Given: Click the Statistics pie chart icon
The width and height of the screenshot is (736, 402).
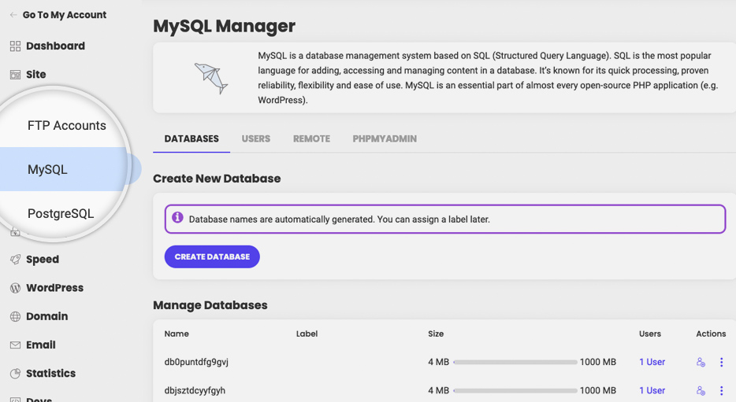Looking at the screenshot, I should (15, 374).
